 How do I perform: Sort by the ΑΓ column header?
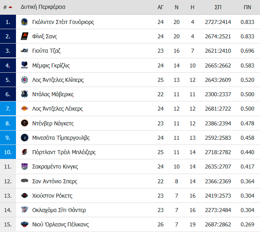[160, 7]
